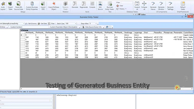This screenshot has width=194, height=109.
Task: Select cell with email bbb@sports2
Action: [148, 37]
